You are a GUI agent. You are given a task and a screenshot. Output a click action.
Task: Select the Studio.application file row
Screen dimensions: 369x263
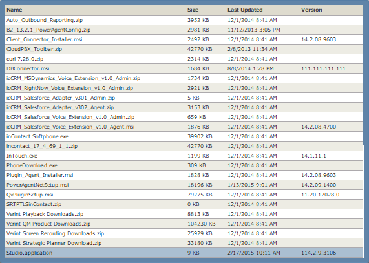tap(184, 253)
